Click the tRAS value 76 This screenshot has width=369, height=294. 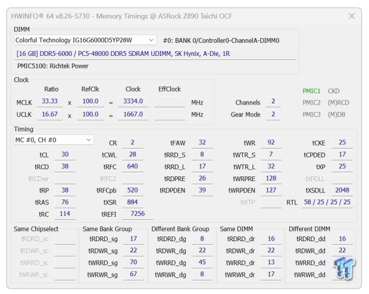click(x=65, y=202)
